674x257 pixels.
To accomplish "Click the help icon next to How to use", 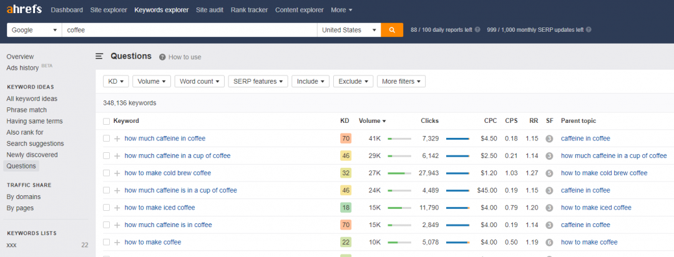I will (162, 57).
